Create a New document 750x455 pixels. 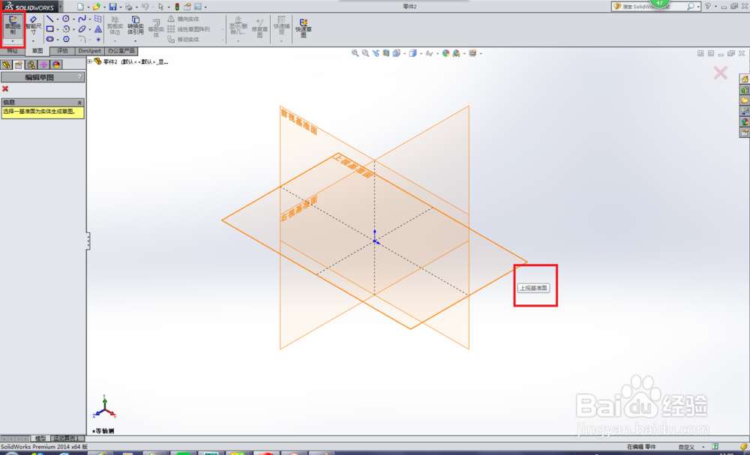coord(80,7)
